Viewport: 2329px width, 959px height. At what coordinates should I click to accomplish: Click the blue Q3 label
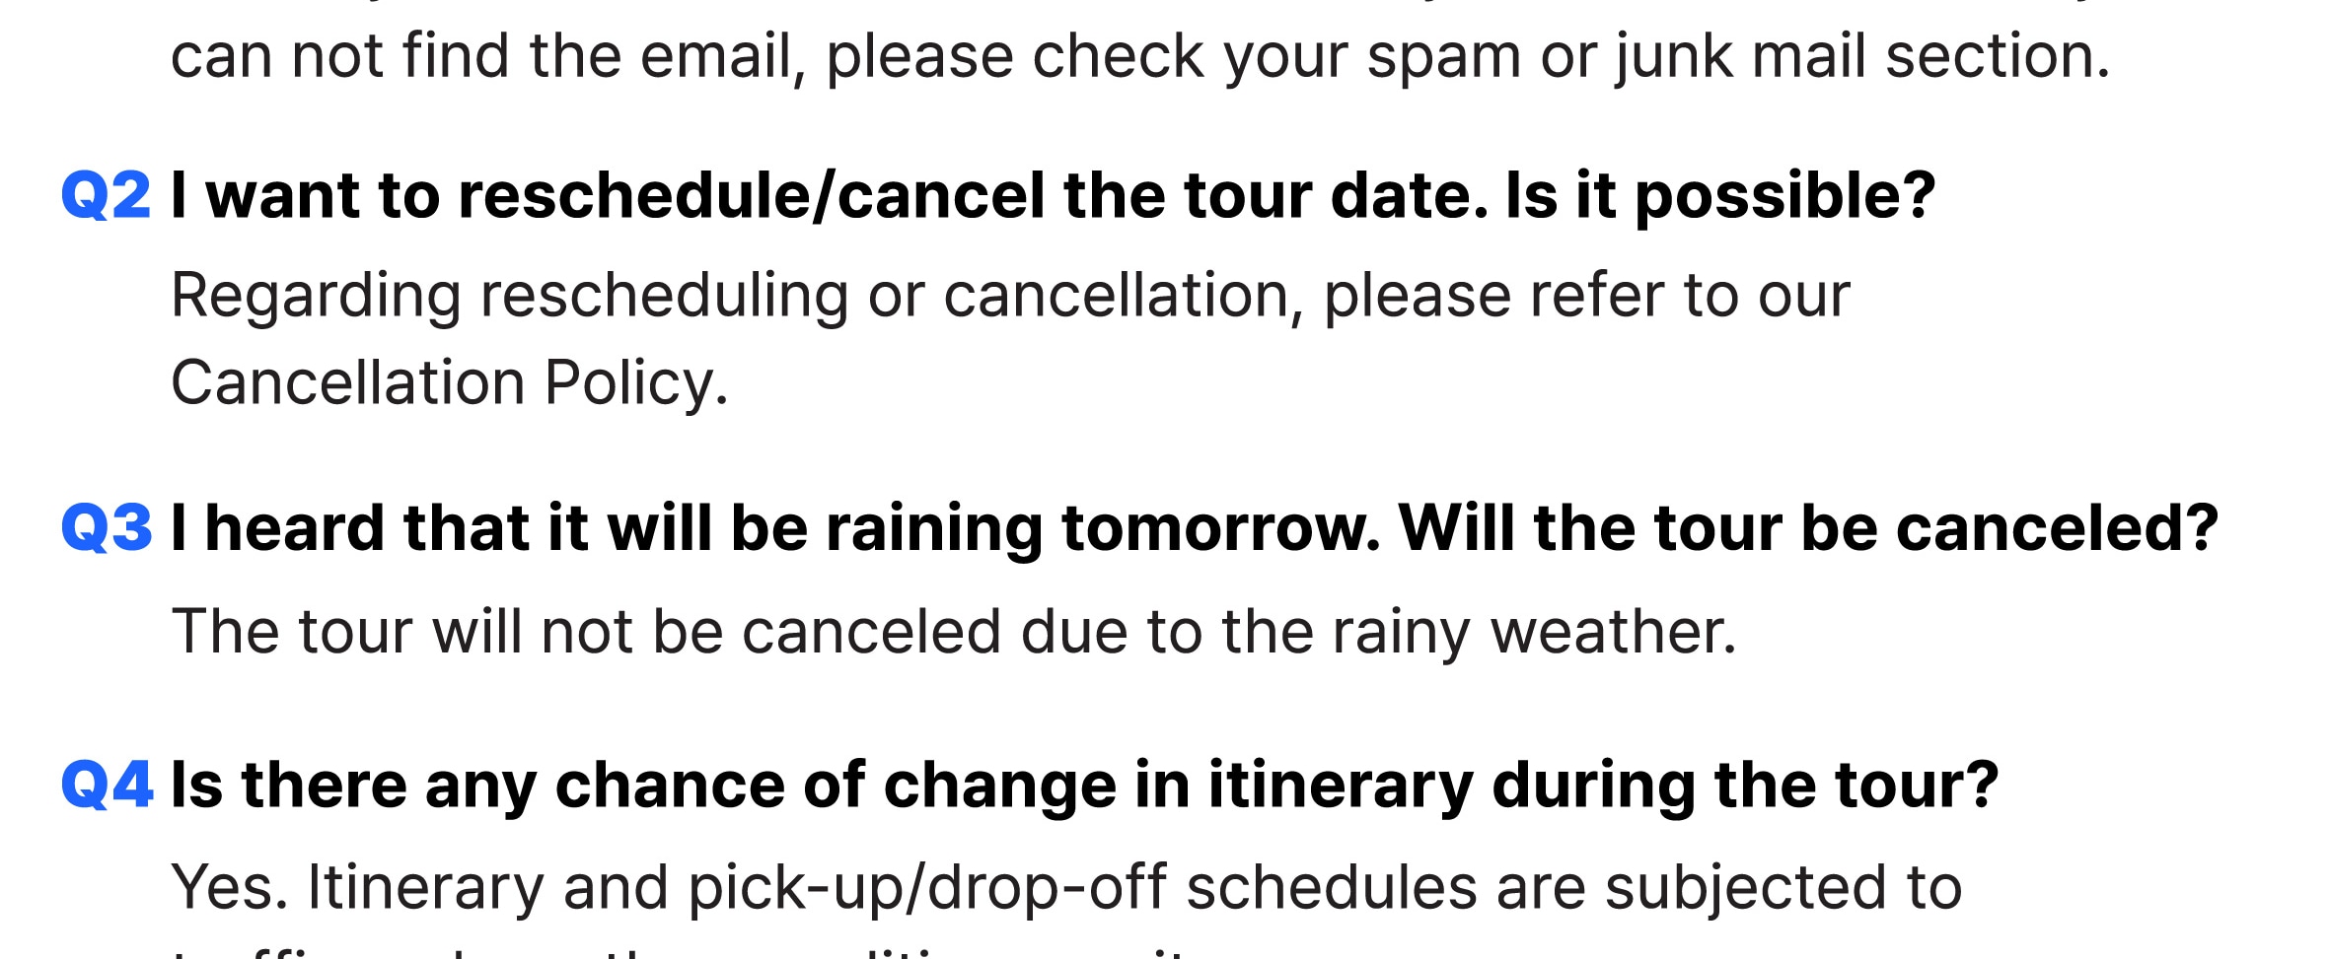point(107,527)
